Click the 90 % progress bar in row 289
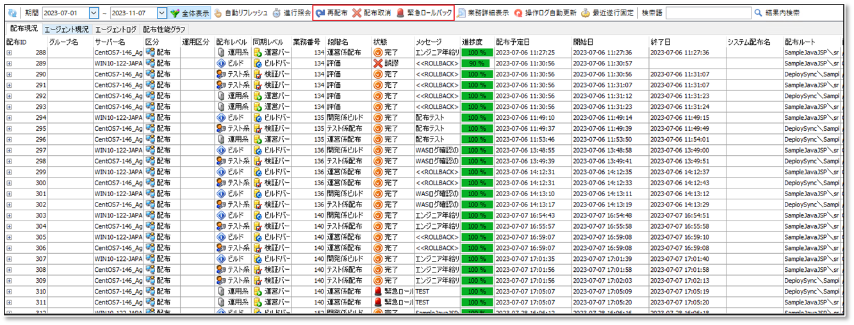This screenshot has width=854, height=325. [477, 64]
